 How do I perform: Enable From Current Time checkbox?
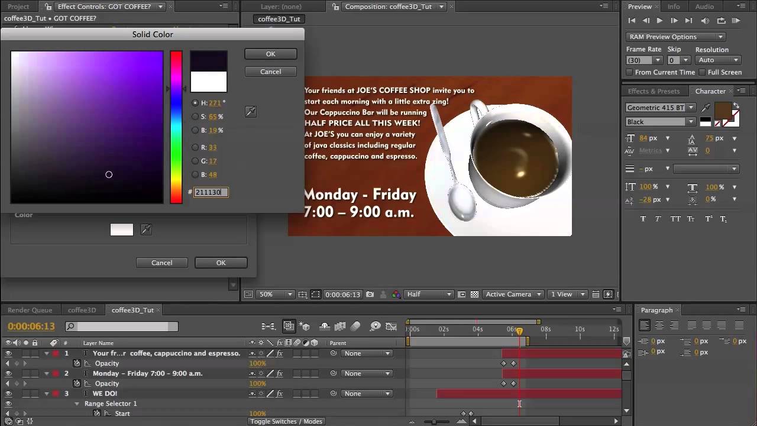point(630,72)
